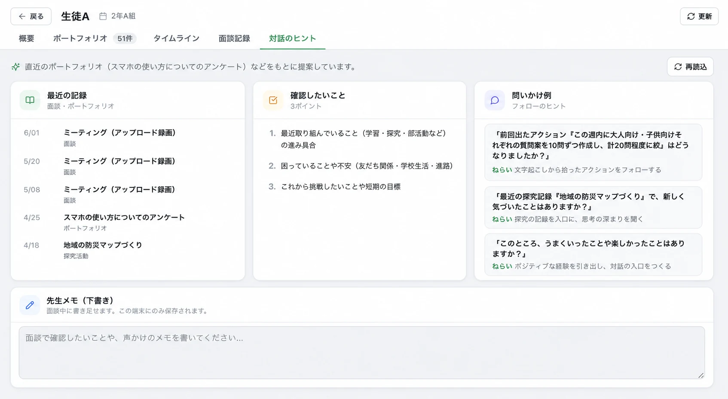Click the 2年A組 class label
This screenshot has width=728, height=399.
click(x=123, y=16)
